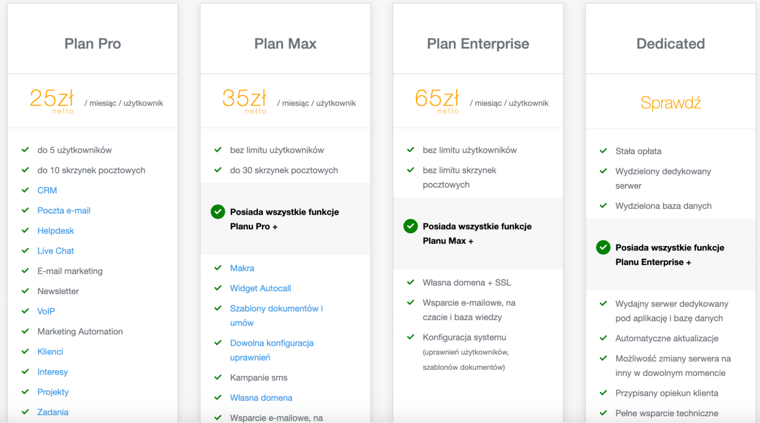Follow the Helpdesk link in Plan Pro
Viewport: 760px width, 423px height.
(56, 231)
